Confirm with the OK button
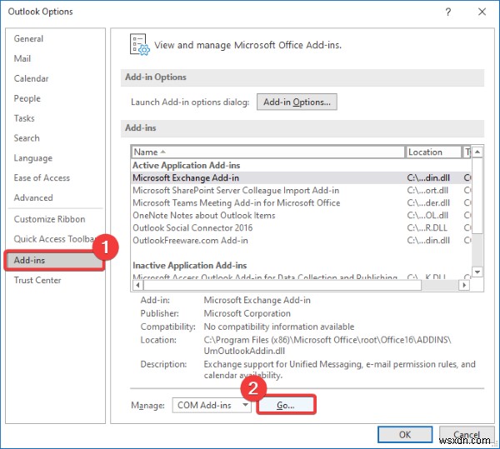Screen dimensions: 500x449 (405, 435)
